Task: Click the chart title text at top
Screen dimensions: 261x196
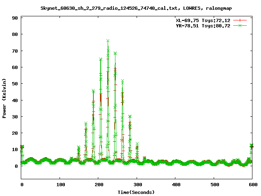Action: pos(130,8)
